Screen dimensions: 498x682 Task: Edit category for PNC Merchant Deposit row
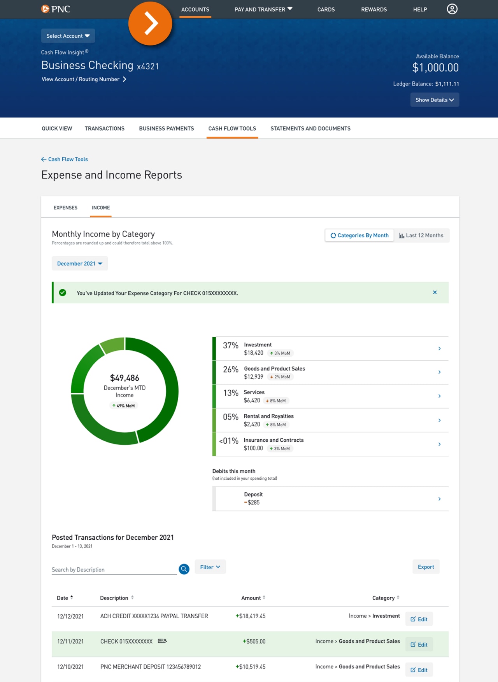click(419, 670)
